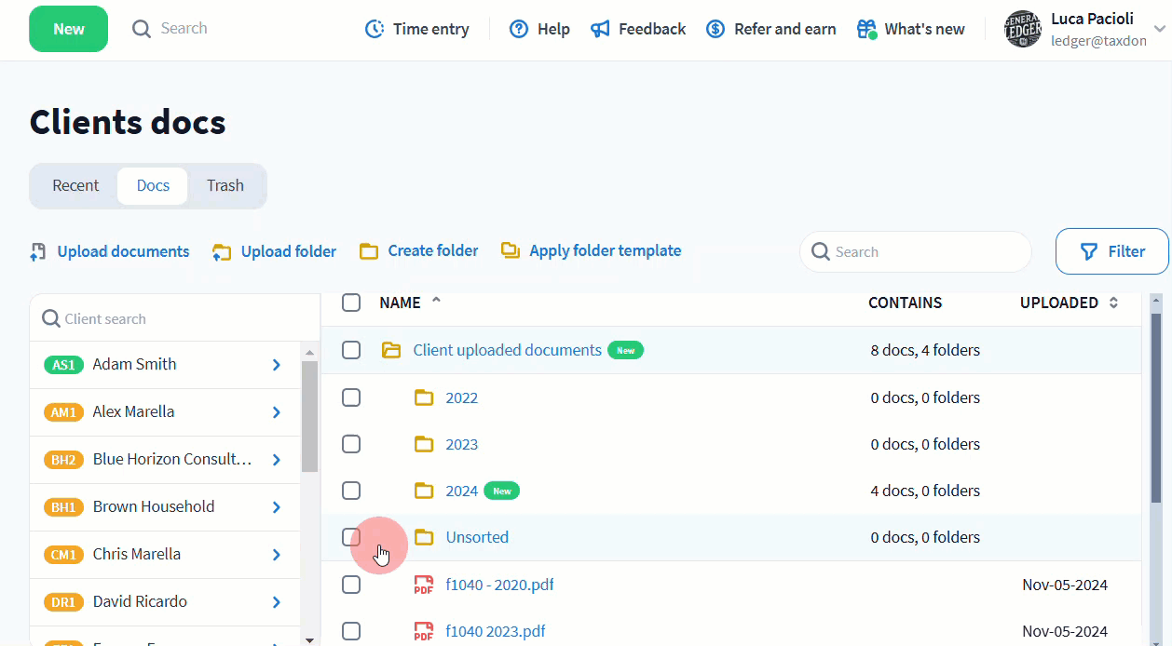Open the Filter button

(x=1111, y=251)
